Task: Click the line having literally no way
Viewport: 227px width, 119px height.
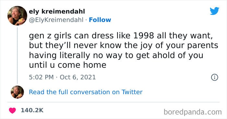Action: [x=116, y=55]
